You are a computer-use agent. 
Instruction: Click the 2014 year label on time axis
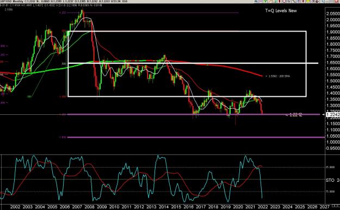[x=164, y=207]
